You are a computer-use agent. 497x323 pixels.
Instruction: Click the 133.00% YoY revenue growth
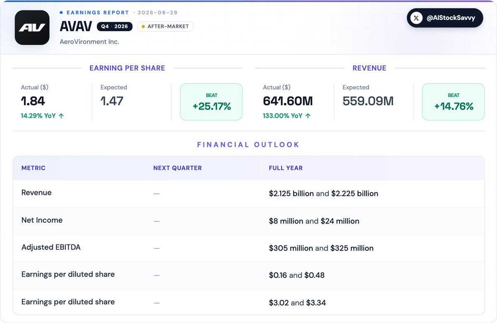[x=287, y=116]
